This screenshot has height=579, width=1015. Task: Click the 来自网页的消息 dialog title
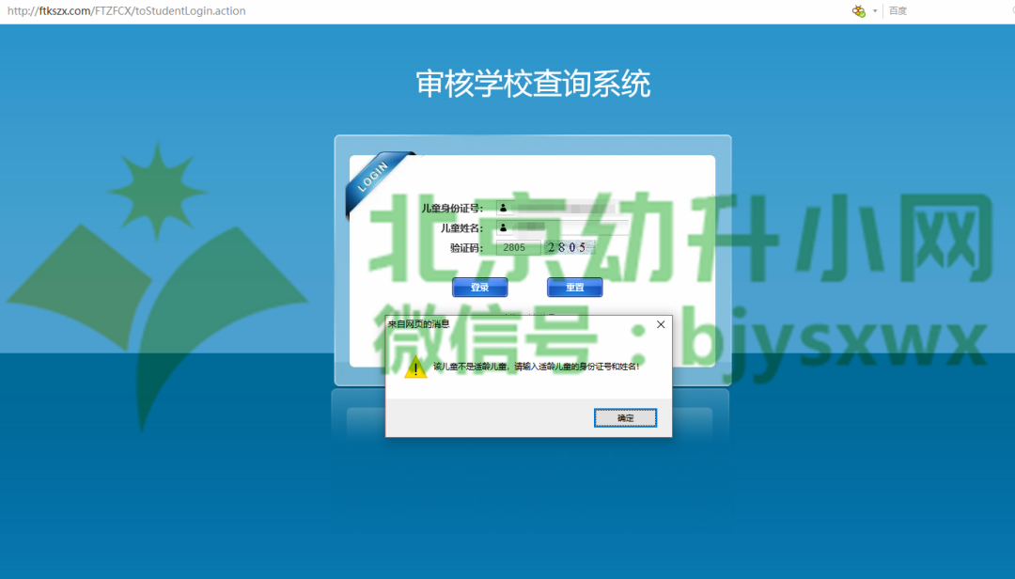419,324
